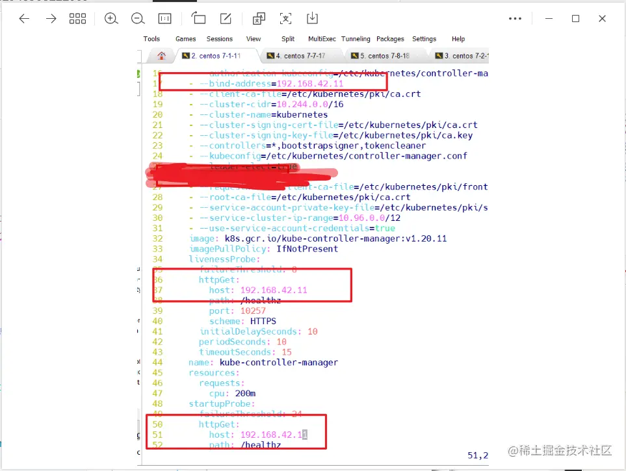Click cluster-name=kubernetes on line 20
This screenshot has height=471, width=626.
click(x=263, y=114)
